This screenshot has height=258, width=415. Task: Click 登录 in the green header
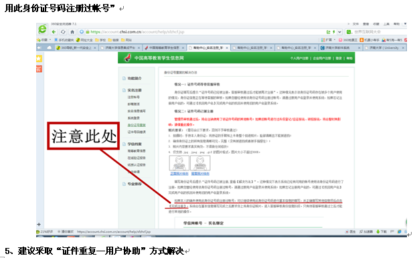tap(339, 58)
